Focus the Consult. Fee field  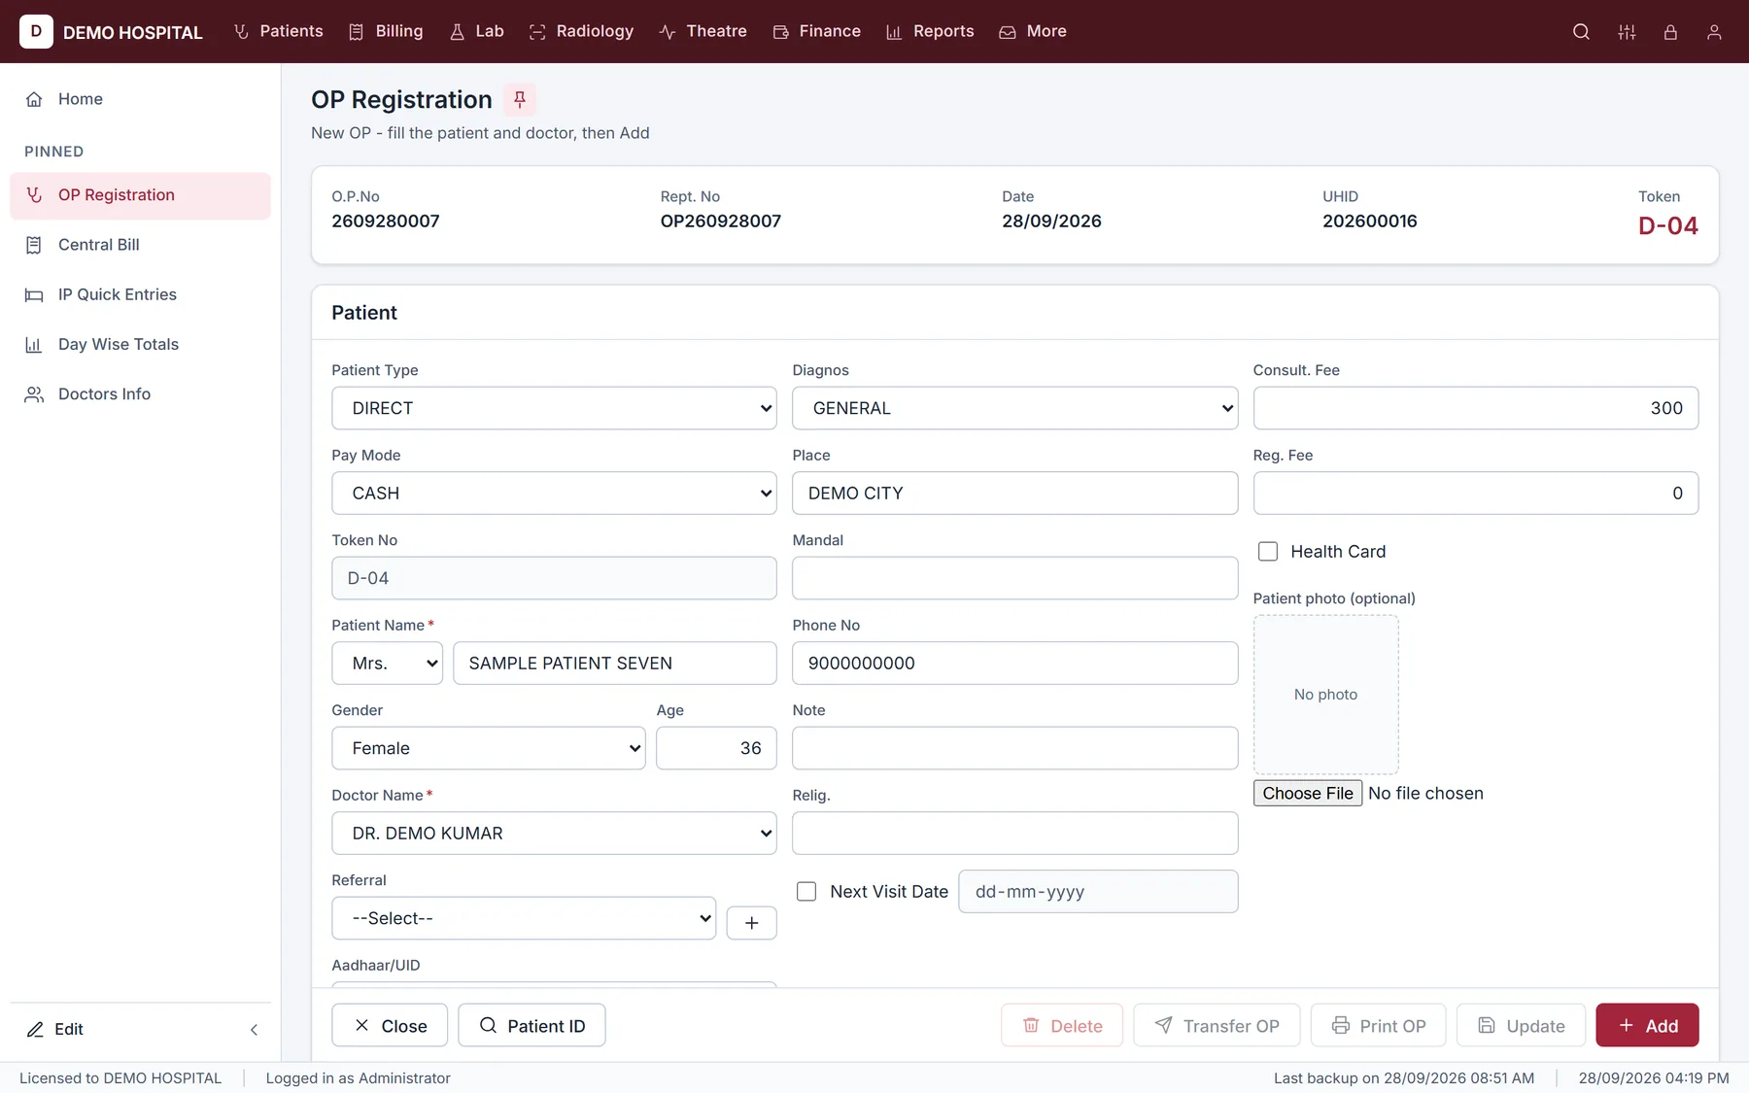click(x=1475, y=408)
